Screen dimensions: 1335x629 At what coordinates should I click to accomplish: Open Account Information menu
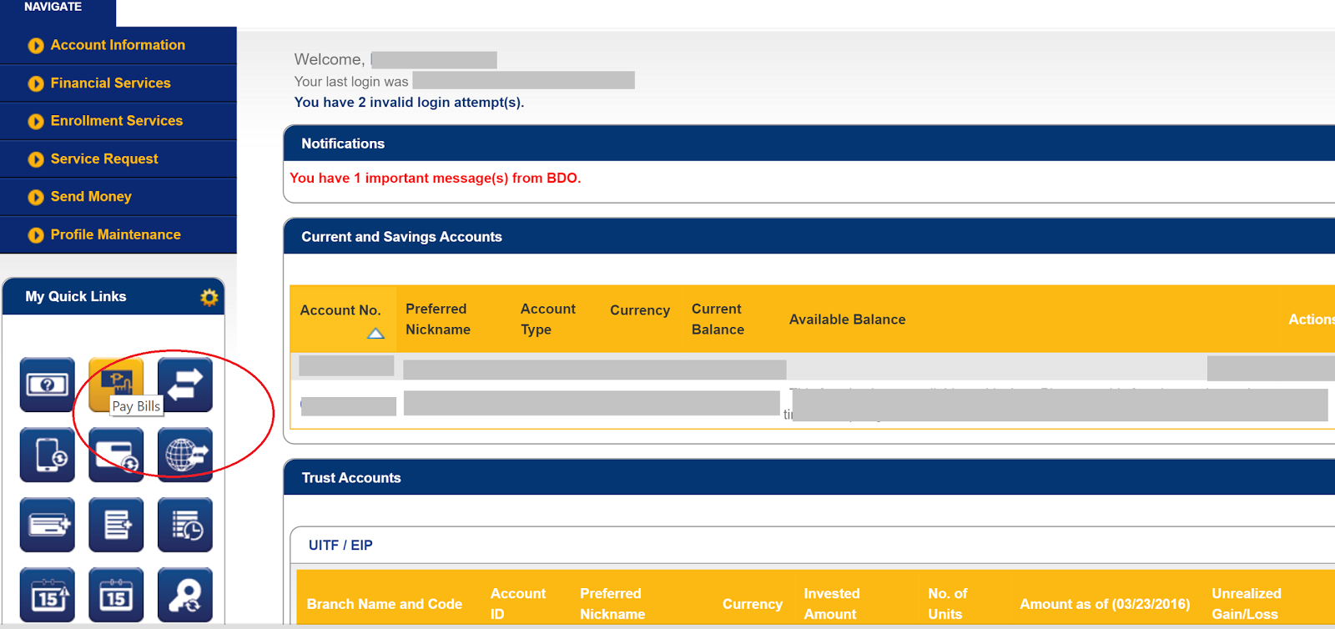click(x=118, y=45)
